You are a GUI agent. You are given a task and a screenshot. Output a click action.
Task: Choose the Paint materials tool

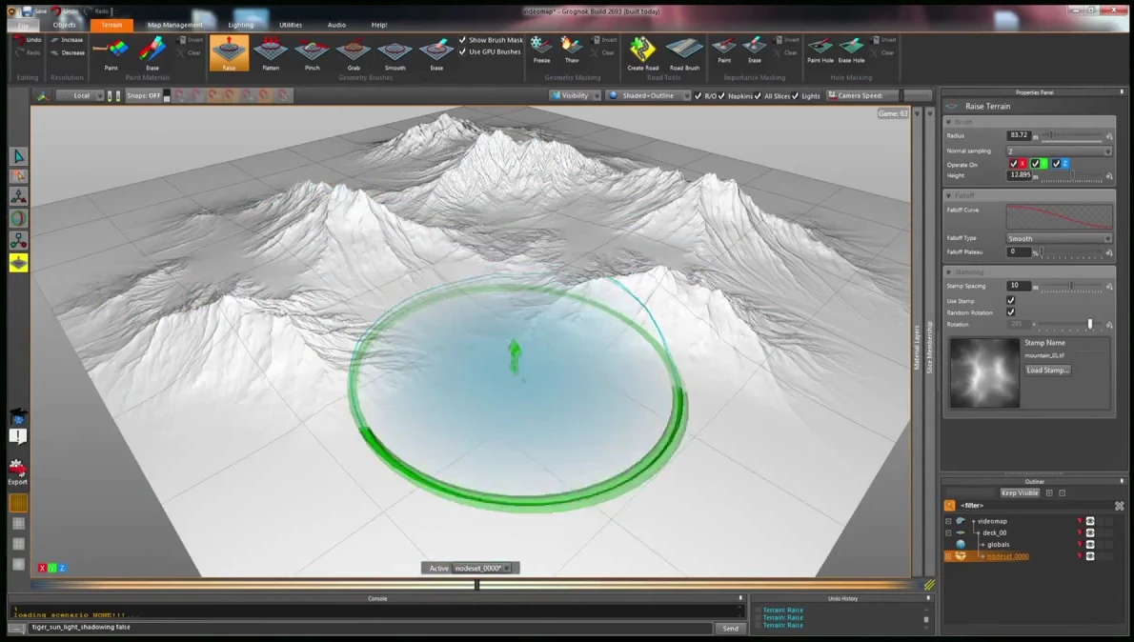point(111,52)
